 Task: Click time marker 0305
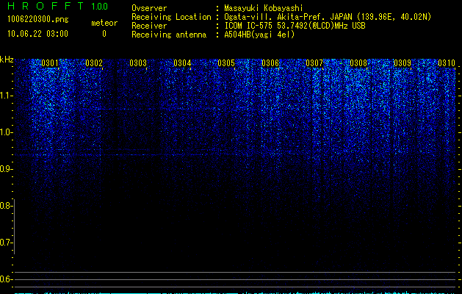pos(226,63)
